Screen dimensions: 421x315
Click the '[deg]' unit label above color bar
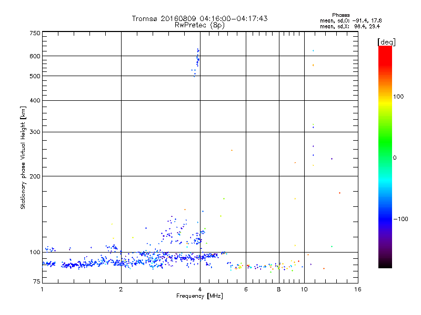pos(386,42)
